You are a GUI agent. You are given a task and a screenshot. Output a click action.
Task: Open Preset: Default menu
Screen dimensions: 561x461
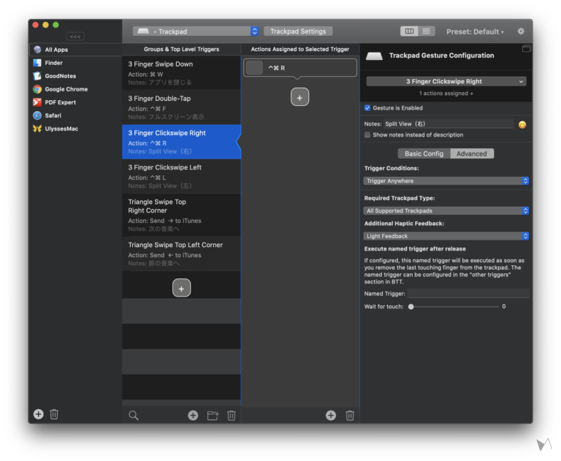coord(475,32)
